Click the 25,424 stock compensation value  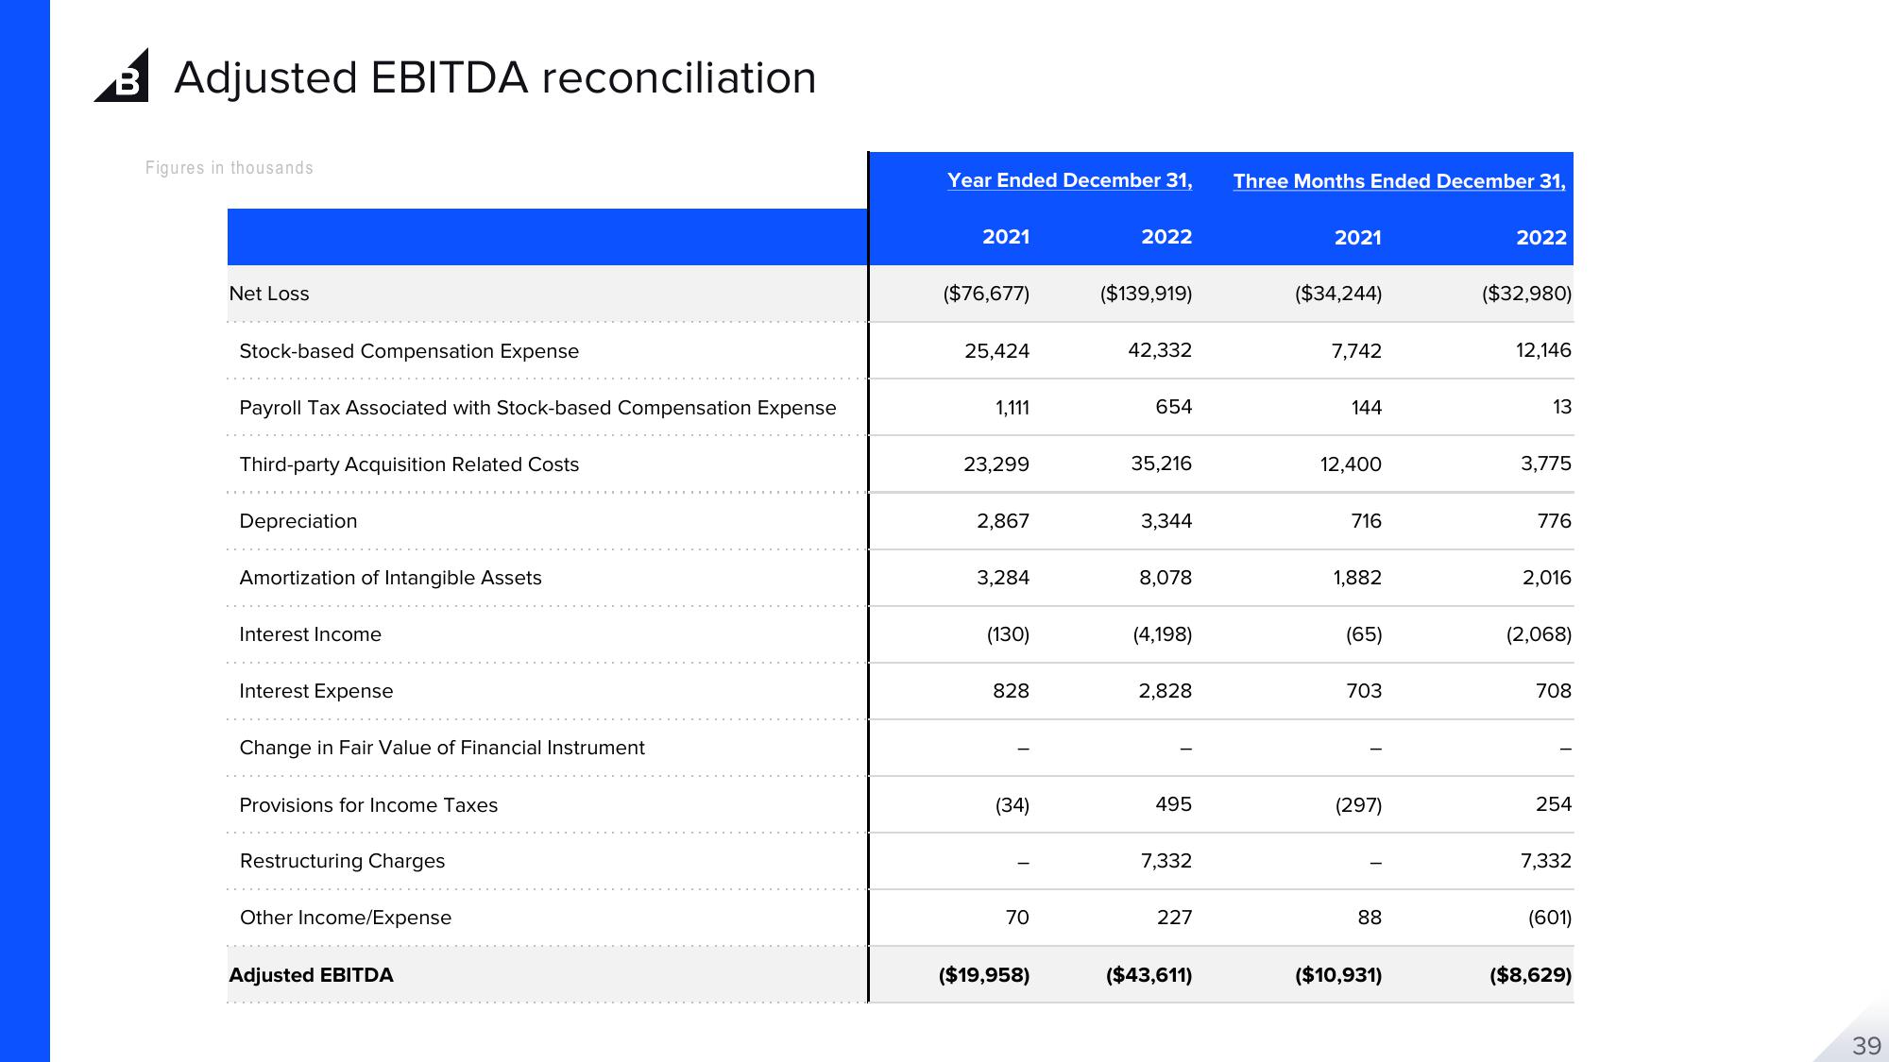pos(996,351)
